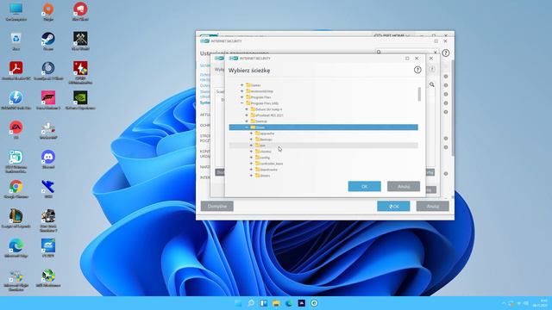This screenshot has width=552, height=310.
Task: Select the bin folder row
Action: [x=323, y=146]
